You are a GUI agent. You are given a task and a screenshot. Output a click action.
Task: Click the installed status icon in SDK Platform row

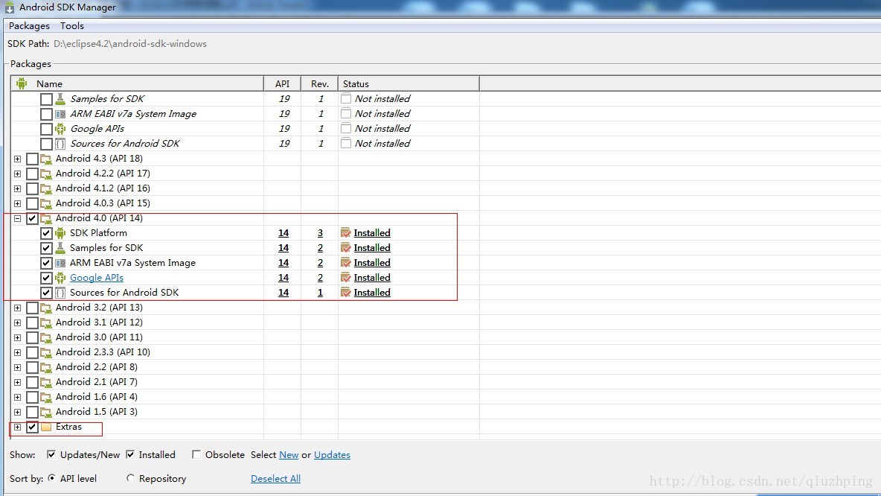(345, 233)
